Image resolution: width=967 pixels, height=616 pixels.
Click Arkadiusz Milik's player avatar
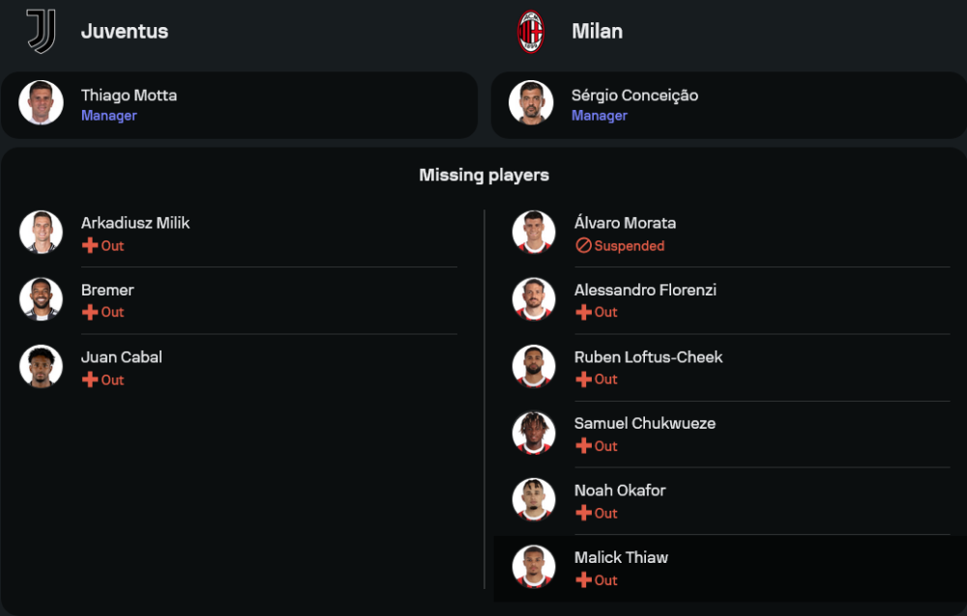(x=42, y=233)
